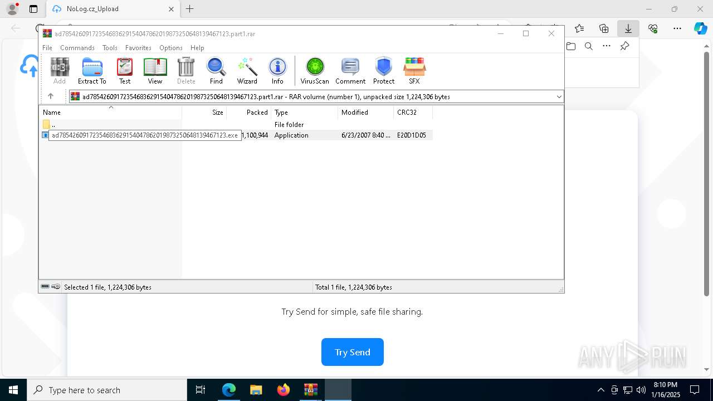This screenshot has width=713, height=401.
Task: Sort file list by Name column
Action: (x=110, y=113)
